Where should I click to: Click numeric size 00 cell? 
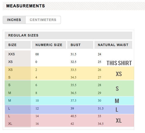[37, 54]
